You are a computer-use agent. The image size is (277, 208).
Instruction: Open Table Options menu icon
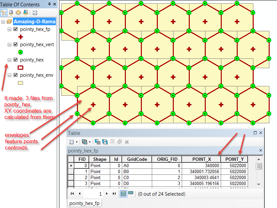(x=71, y=142)
